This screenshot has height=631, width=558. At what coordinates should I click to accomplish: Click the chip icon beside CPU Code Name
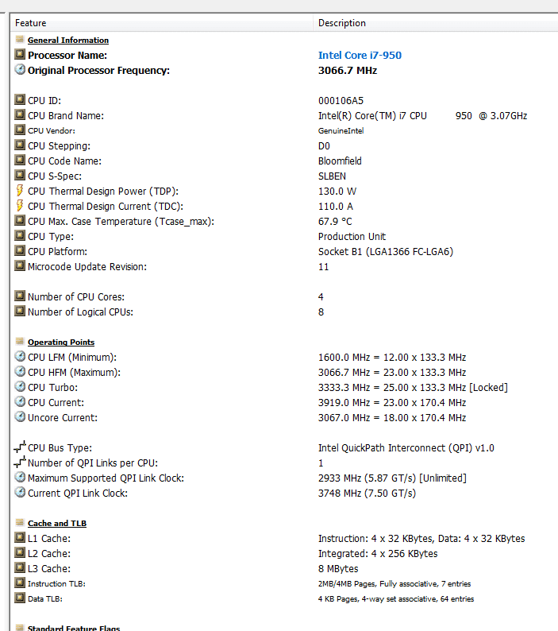tap(20, 160)
